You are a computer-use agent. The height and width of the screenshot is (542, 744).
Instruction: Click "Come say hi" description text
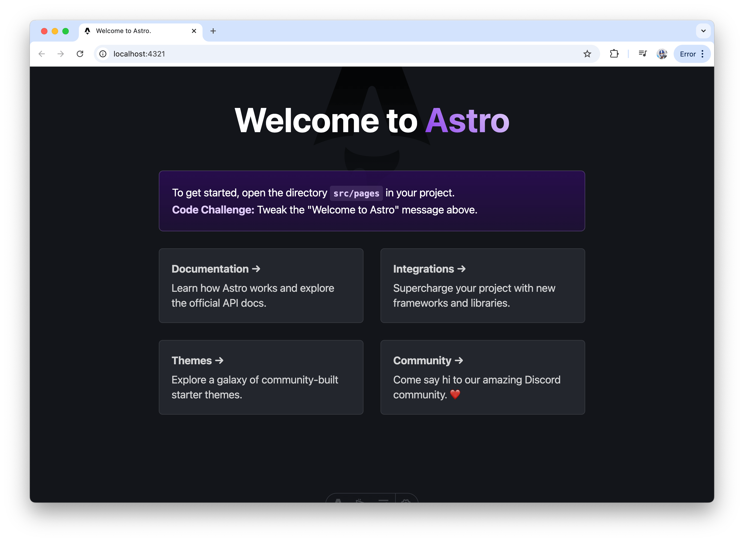tap(477, 387)
